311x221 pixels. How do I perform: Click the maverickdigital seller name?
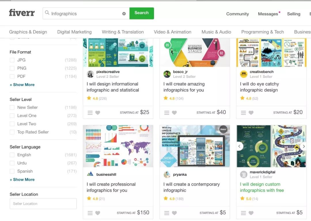pos(262,172)
